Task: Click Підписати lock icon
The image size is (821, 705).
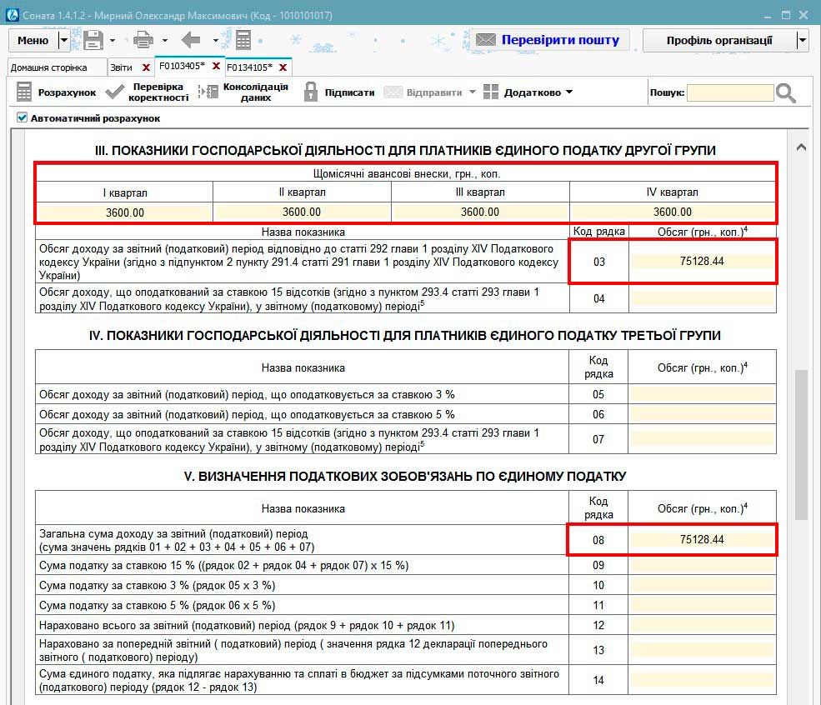Action: tap(338, 92)
